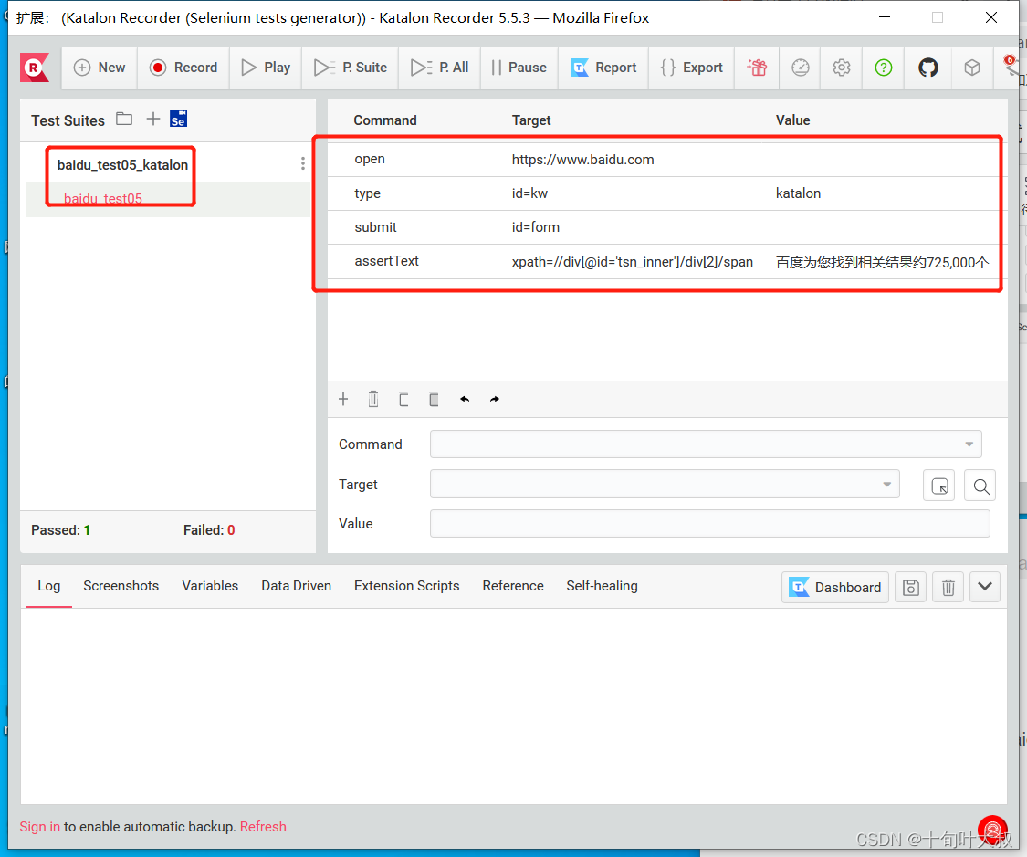This screenshot has height=857, width=1027.
Task: Switch to the Data Driven tab
Action: tap(296, 586)
